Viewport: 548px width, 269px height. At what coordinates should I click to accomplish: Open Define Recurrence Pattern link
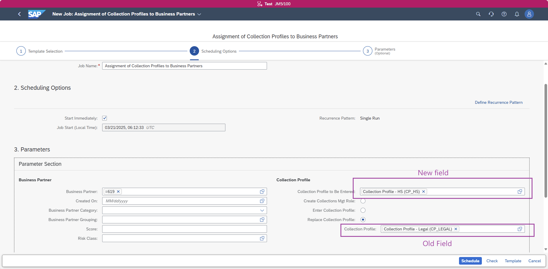(499, 102)
